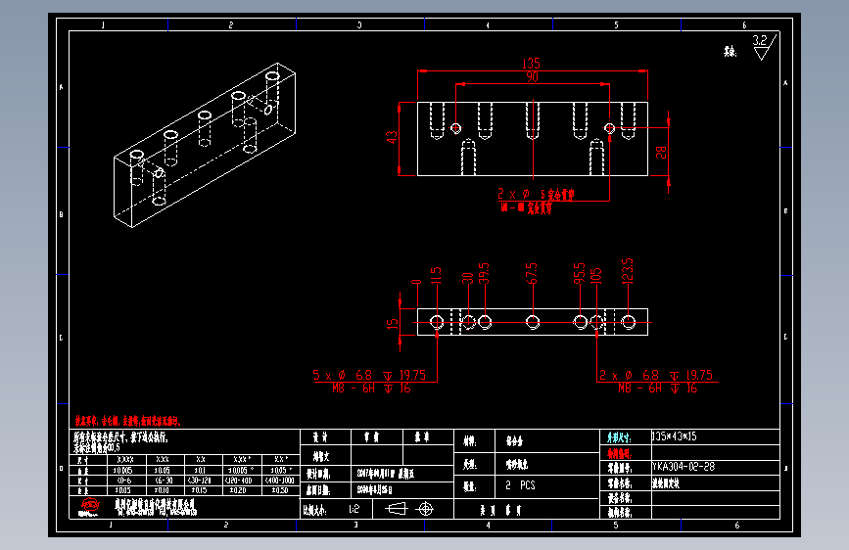Click the 43 height dimension
Screen dimensions: 849x550
[x=392, y=137]
